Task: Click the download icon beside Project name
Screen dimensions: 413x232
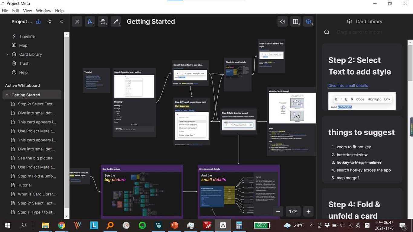Action: (38, 21)
